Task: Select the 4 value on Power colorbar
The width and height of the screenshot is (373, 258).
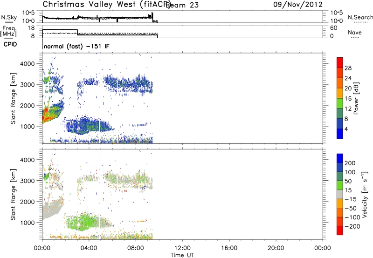Action: pyautogui.click(x=346, y=129)
